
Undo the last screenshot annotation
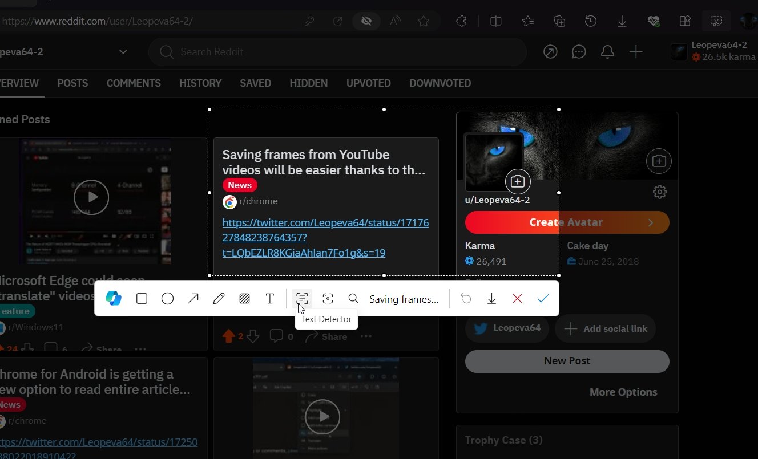(x=466, y=298)
